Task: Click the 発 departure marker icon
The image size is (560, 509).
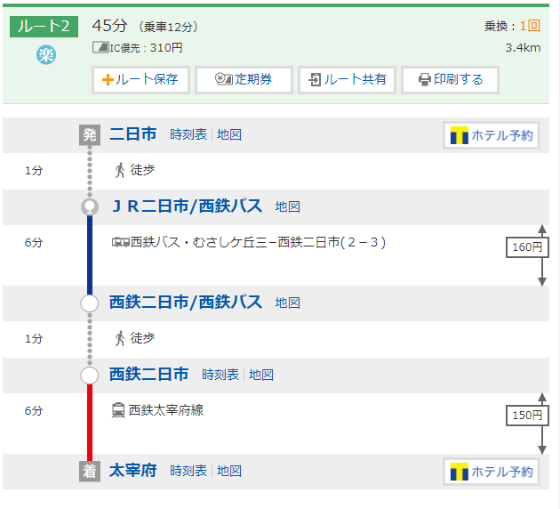Action: pos(89,135)
